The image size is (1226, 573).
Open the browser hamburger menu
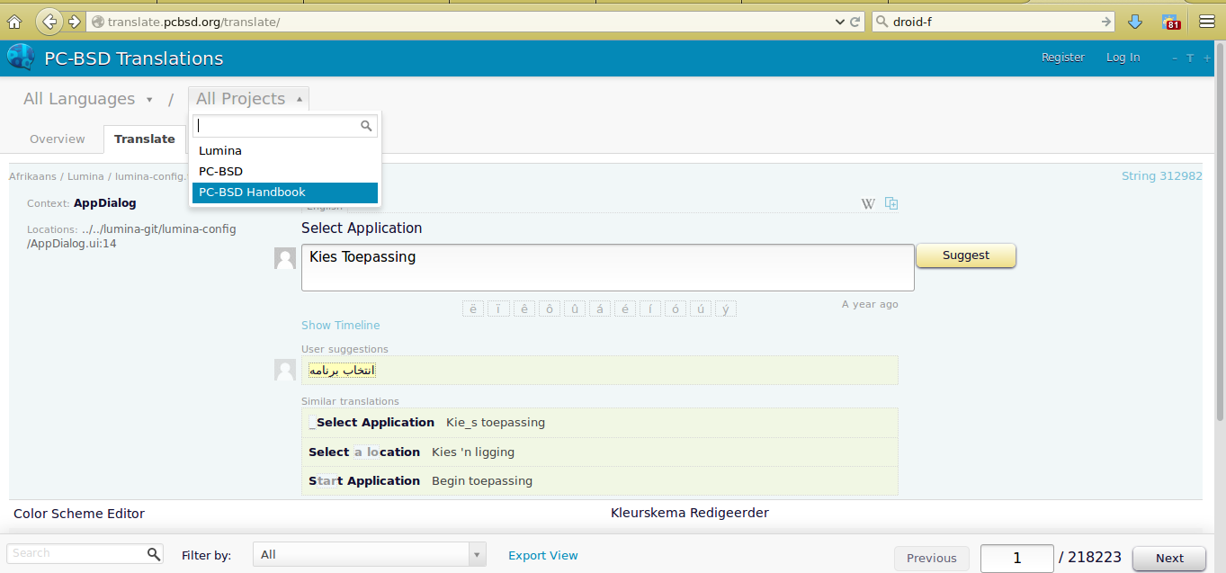click(1207, 22)
